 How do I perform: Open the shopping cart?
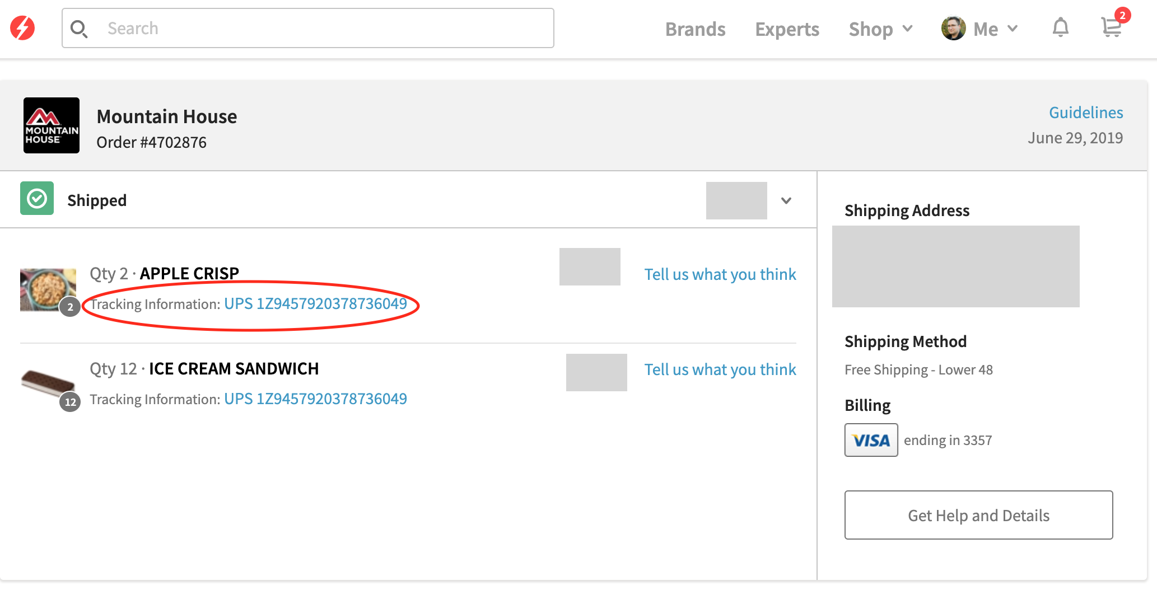tap(1112, 26)
